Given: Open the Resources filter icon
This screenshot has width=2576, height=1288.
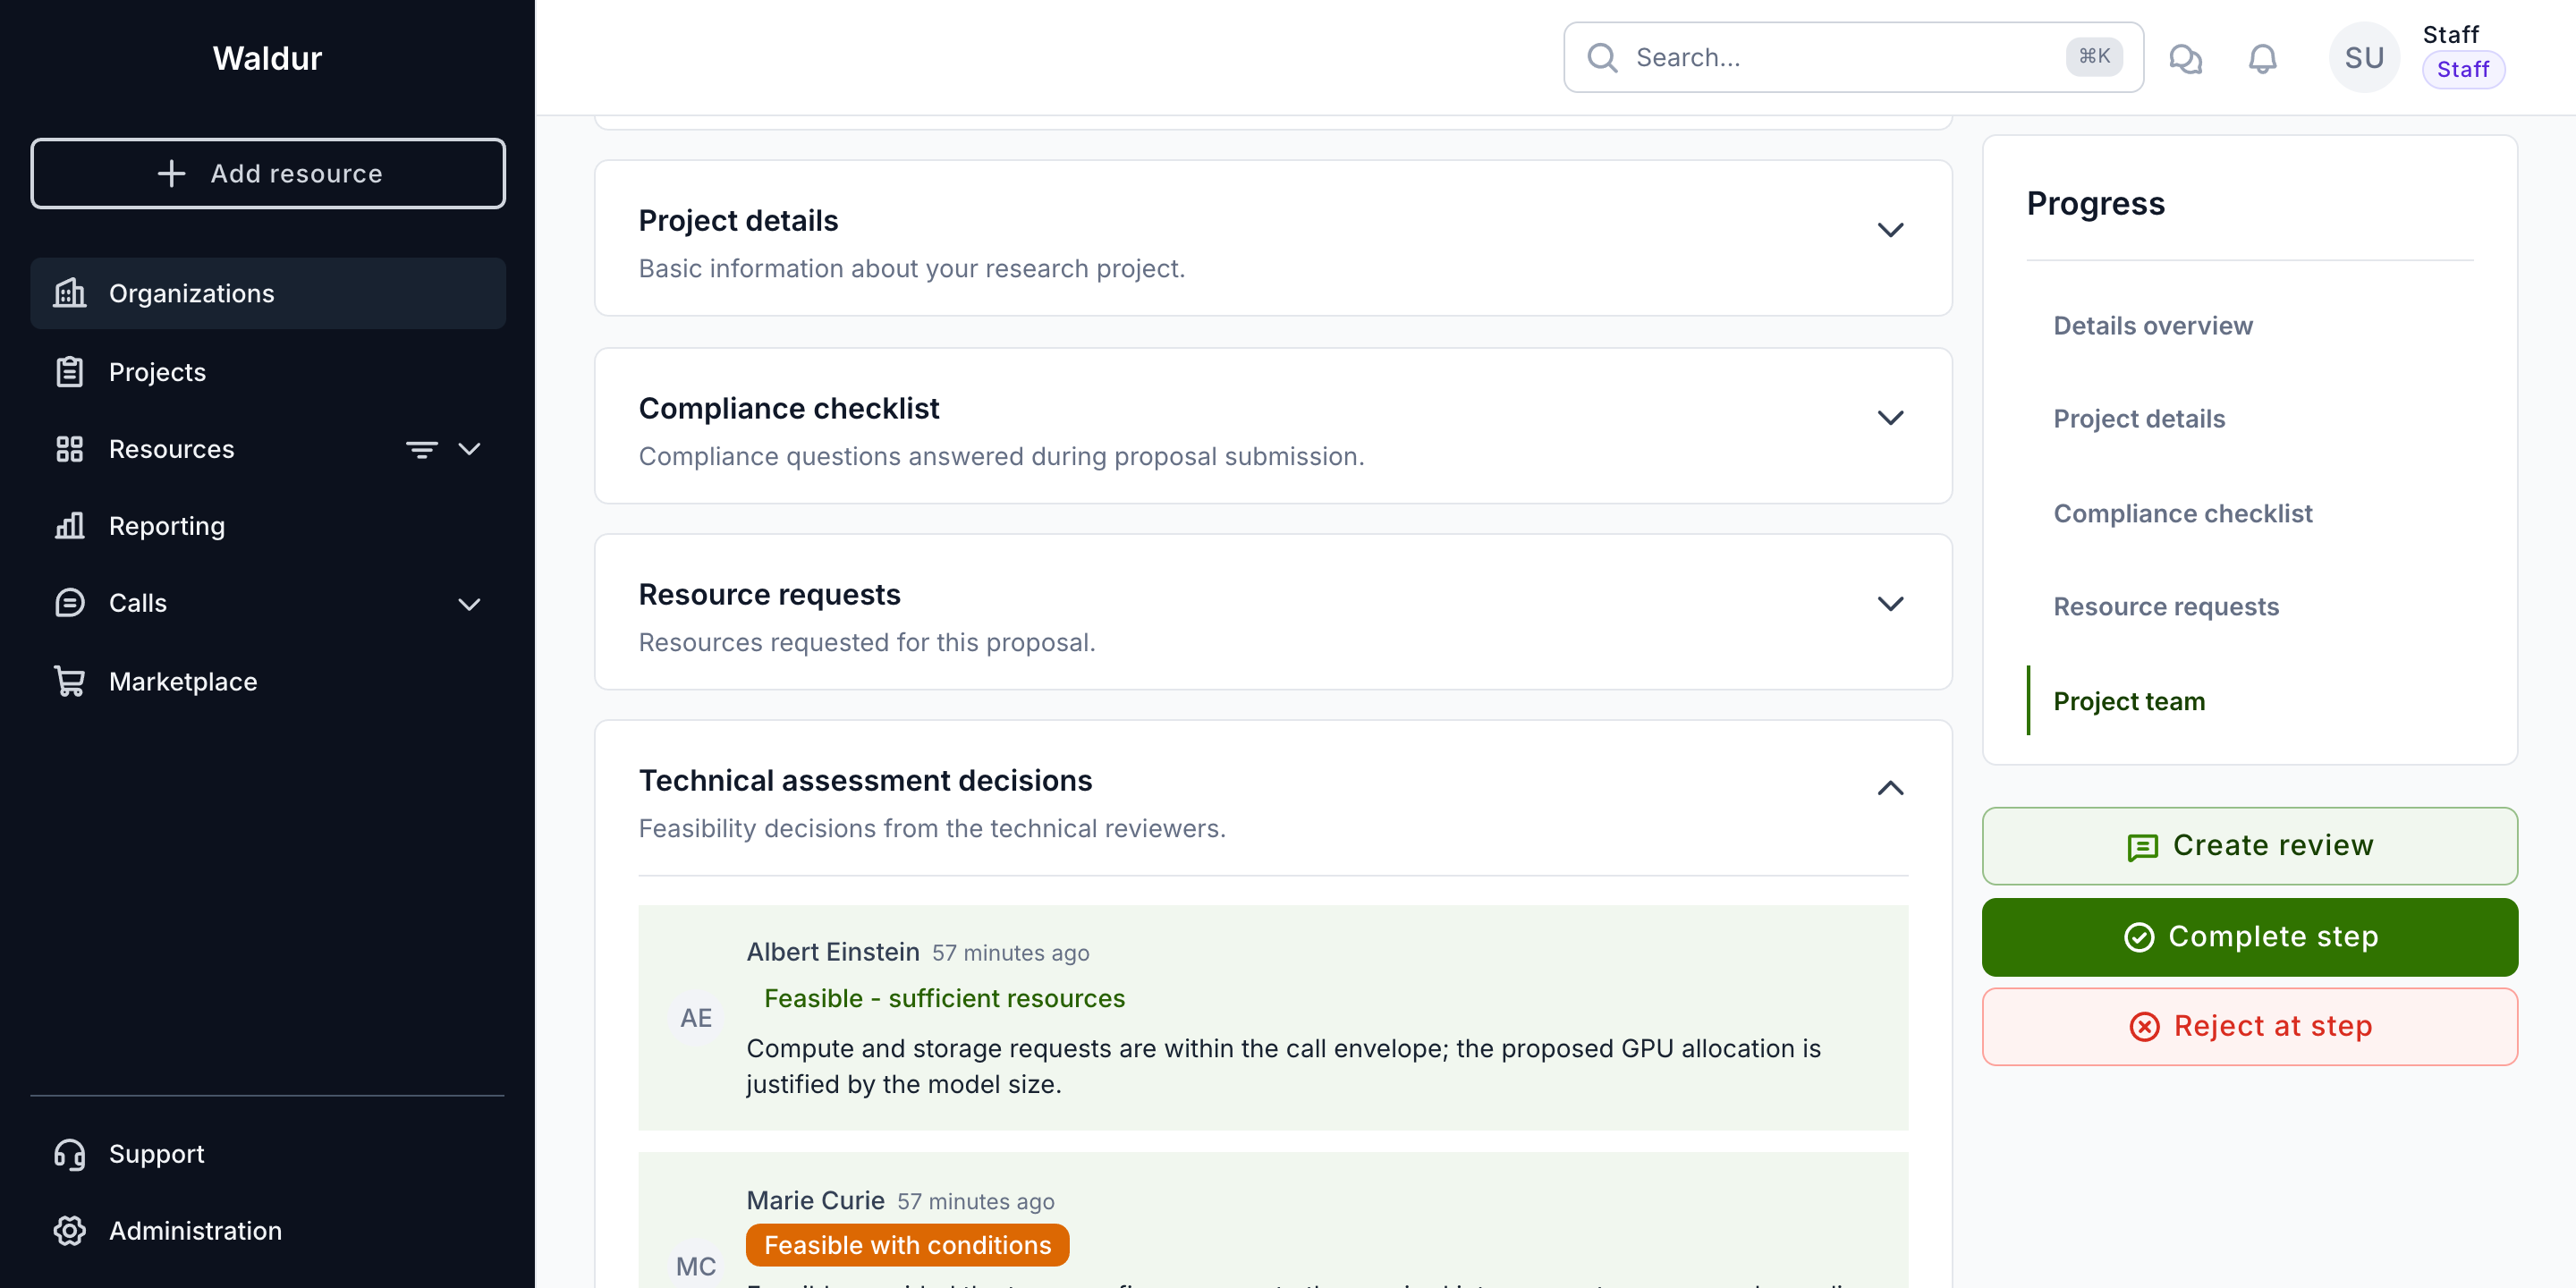Looking at the screenshot, I should (421, 449).
